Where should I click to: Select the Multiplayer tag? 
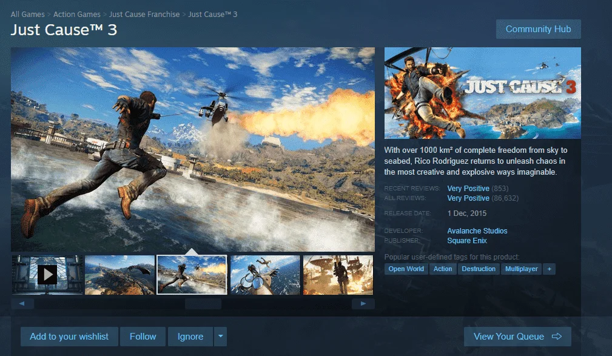pos(522,269)
